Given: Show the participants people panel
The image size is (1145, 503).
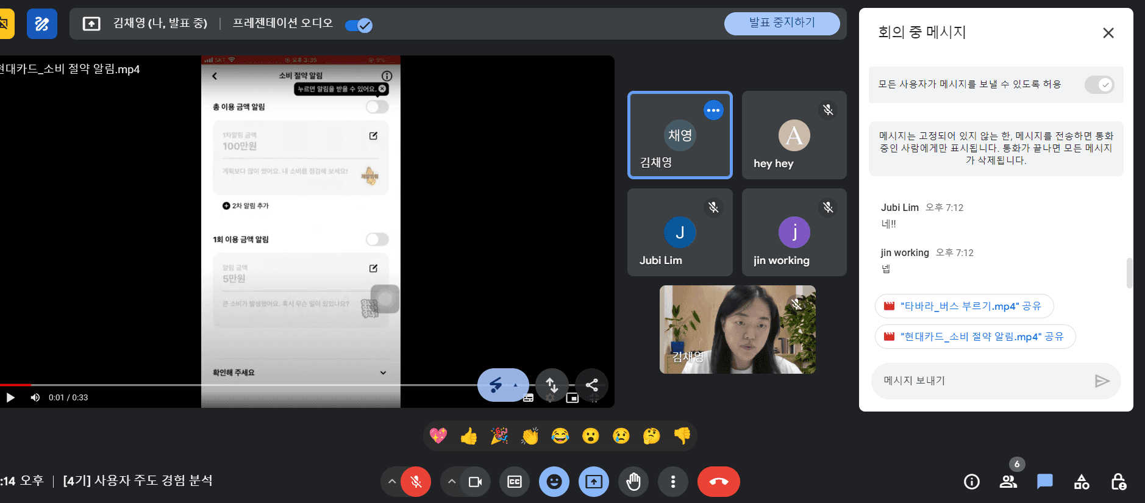Looking at the screenshot, I should pos(1008,482).
